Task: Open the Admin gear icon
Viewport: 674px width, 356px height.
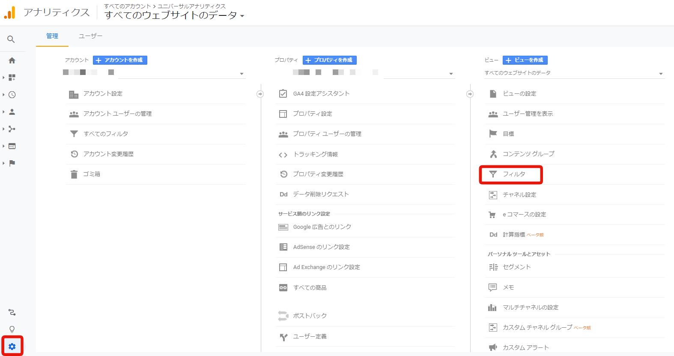Action: click(12, 347)
